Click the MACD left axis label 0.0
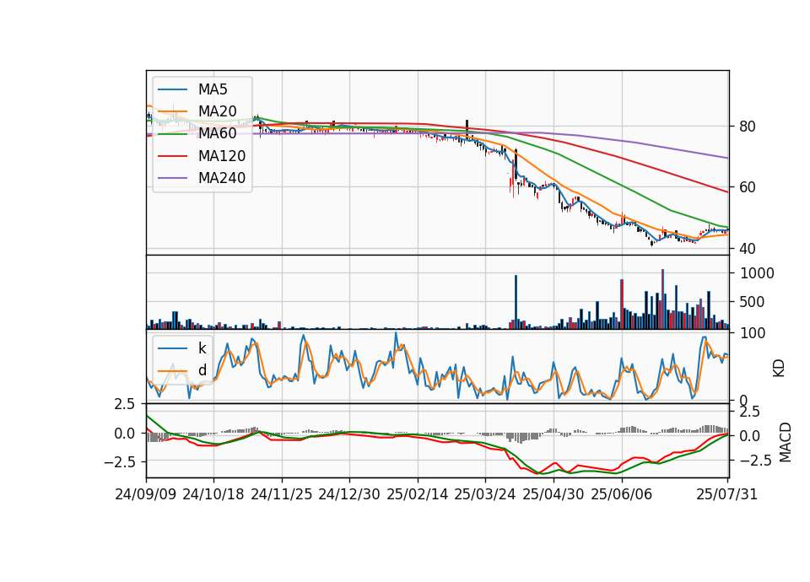 coord(125,434)
